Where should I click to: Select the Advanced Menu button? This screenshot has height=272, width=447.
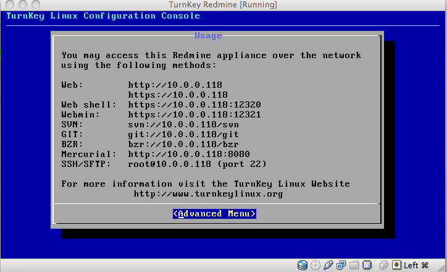coord(214,214)
